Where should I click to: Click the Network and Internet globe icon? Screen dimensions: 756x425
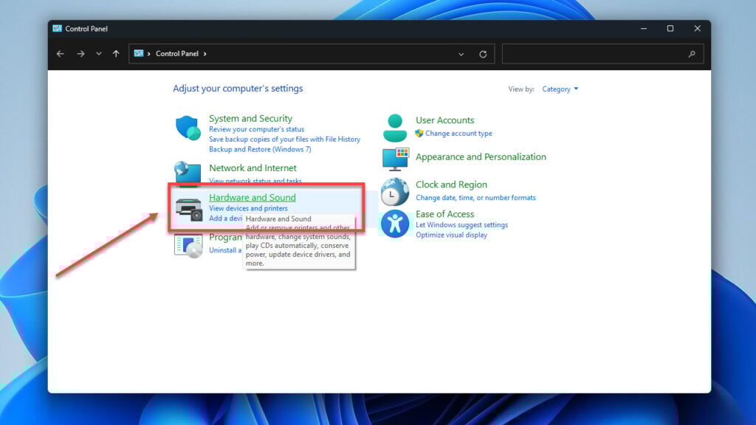187,173
